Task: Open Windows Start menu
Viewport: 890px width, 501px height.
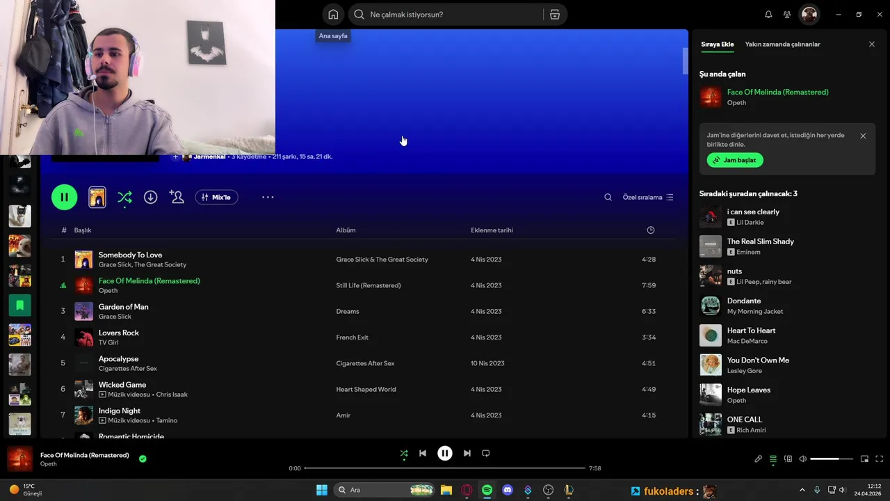Action: pos(322,490)
